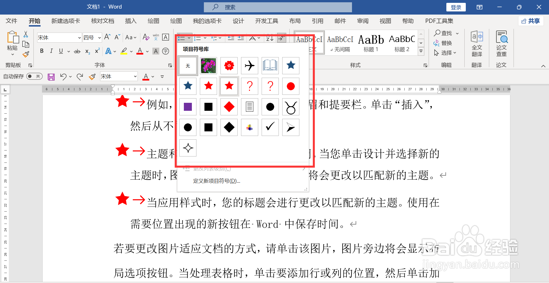Toggle Underline formatting
Viewport: 549px width, 283px height.
(61, 51)
